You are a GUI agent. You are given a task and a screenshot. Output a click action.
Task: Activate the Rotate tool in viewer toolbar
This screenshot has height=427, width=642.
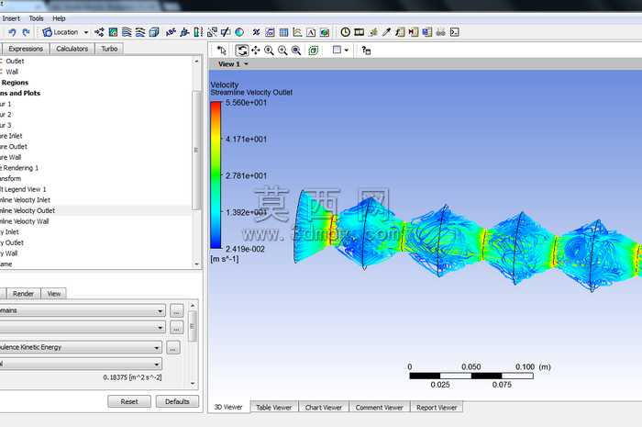coord(241,51)
